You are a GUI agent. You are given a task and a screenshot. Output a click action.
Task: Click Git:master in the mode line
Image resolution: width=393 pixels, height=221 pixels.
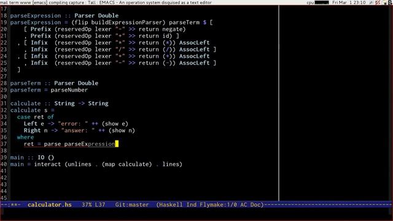(132, 204)
